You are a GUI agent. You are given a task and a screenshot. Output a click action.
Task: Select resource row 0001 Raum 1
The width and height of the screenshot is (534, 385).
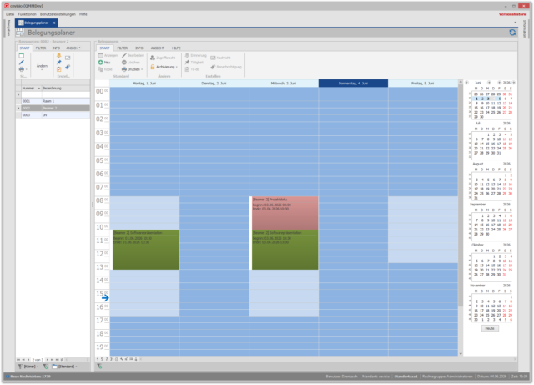[x=53, y=101]
